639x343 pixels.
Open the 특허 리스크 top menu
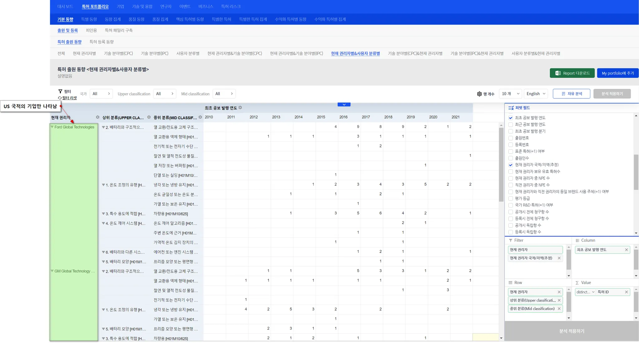[231, 7]
